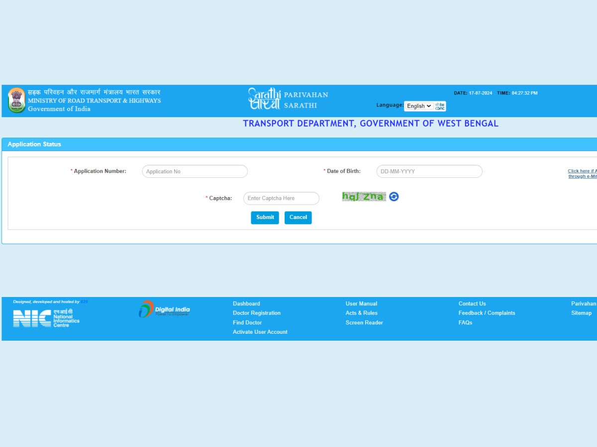Click the CDAC icon beside language selector
The width and height of the screenshot is (597, 447).
(x=440, y=106)
